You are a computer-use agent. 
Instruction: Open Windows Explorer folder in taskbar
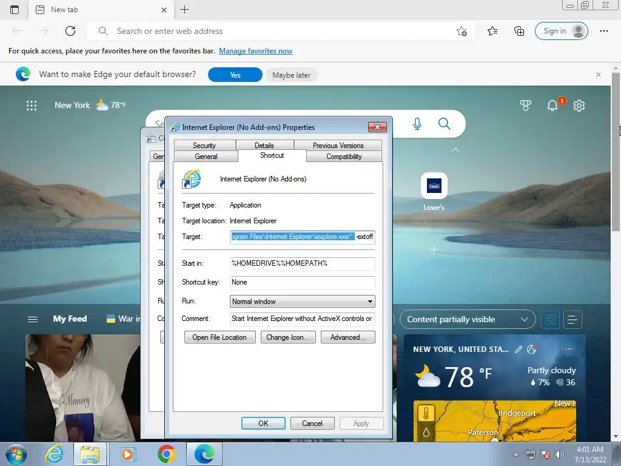90,454
